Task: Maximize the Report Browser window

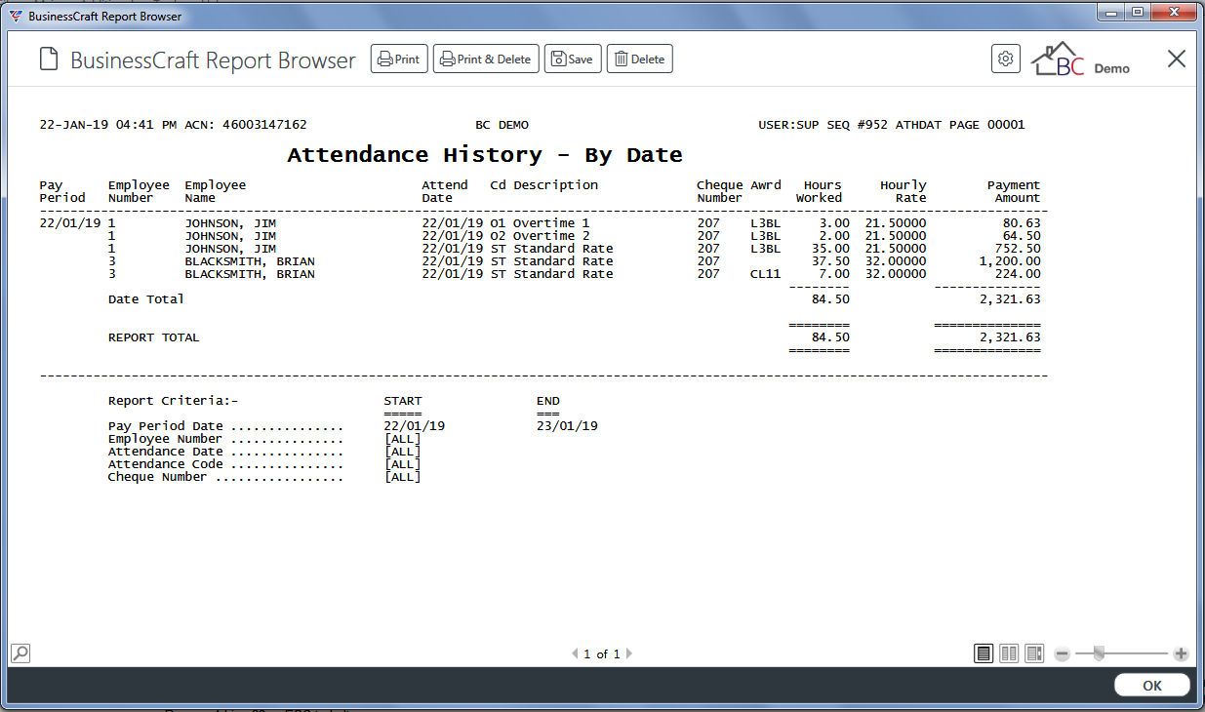Action: click(x=1137, y=13)
